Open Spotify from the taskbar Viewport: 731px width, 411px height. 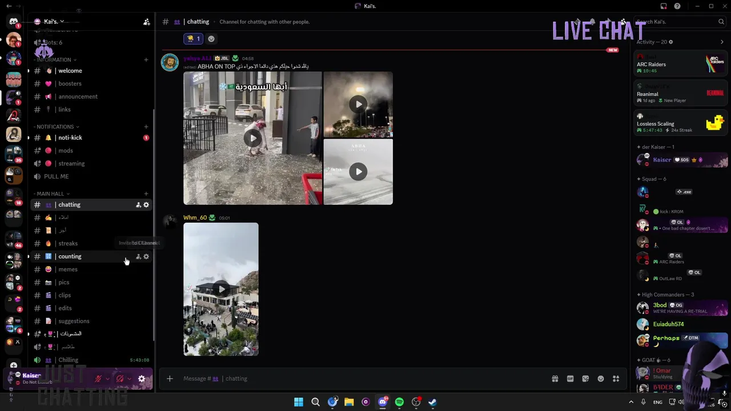pyautogui.click(x=399, y=402)
